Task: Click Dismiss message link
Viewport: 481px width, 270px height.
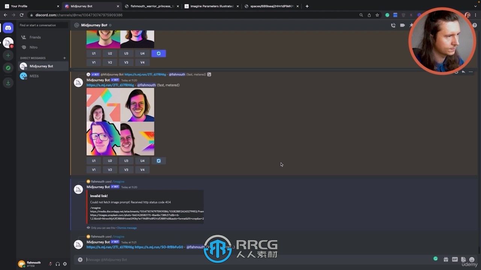Action: [127, 228]
